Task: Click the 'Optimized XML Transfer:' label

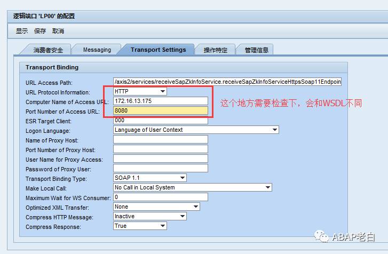Action: click(x=57, y=208)
